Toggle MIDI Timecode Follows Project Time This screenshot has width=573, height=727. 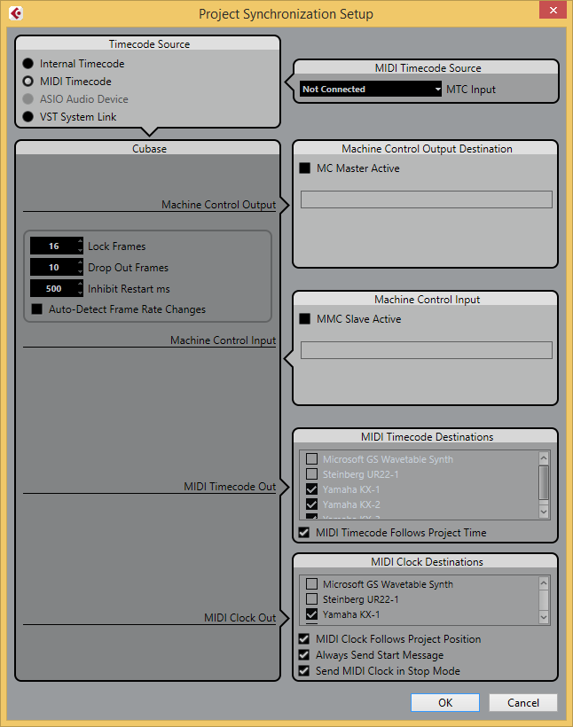tap(304, 532)
